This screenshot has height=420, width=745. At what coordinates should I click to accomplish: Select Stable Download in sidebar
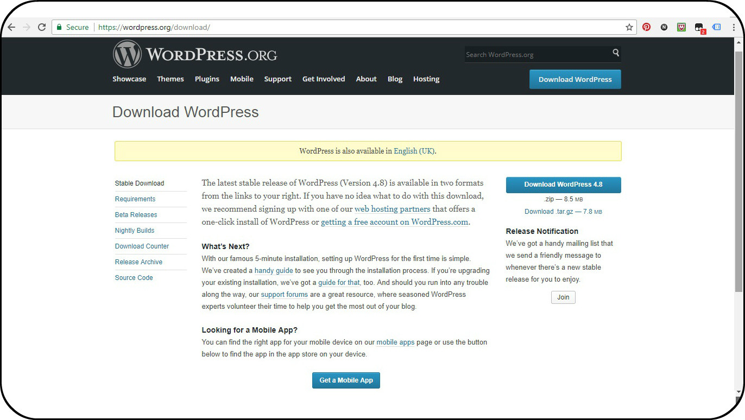click(140, 183)
